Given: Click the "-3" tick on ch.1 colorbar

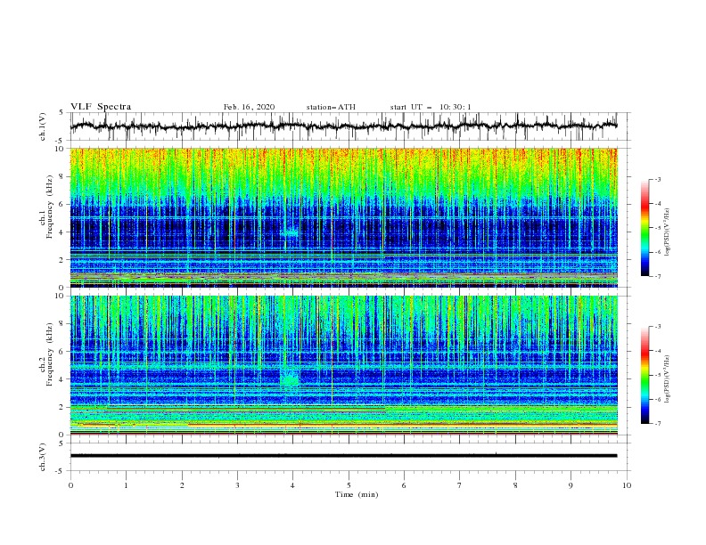Looking at the screenshot, I should tap(657, 179).
